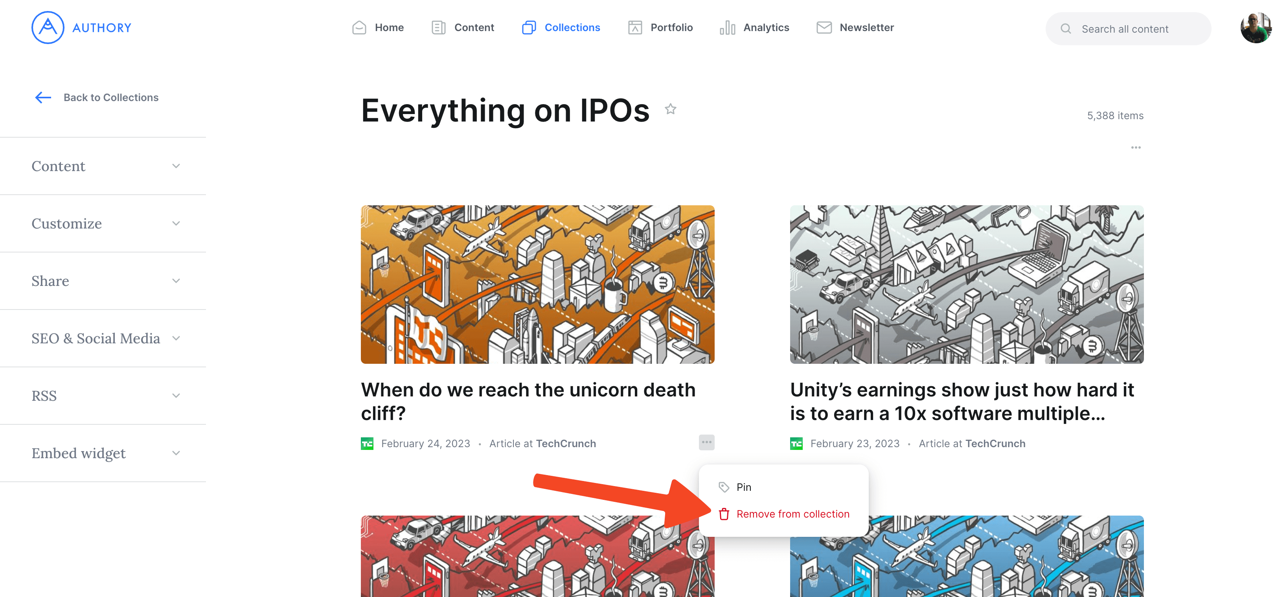
Task: Click the Collections stacked squares icon
Action: pyautogui.click(x=529, y=28)
